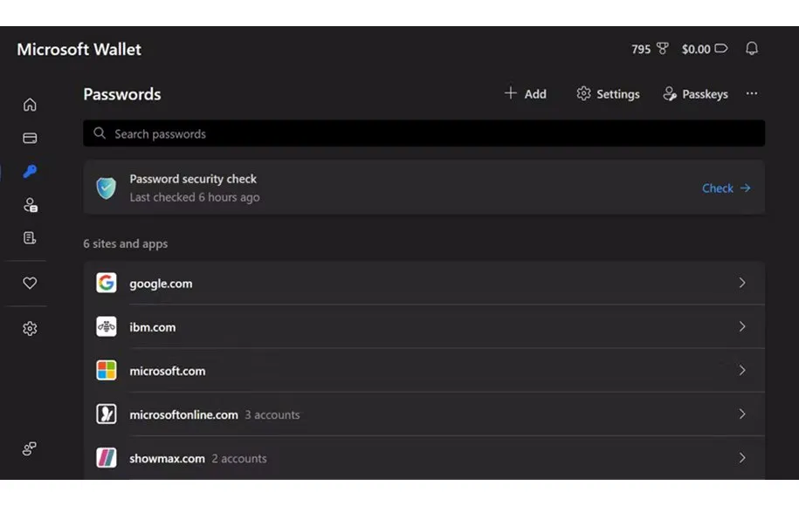Click the heart Donations sidebar icon
This screenshot has height=506, width=799.
click(x=30, y=284)
